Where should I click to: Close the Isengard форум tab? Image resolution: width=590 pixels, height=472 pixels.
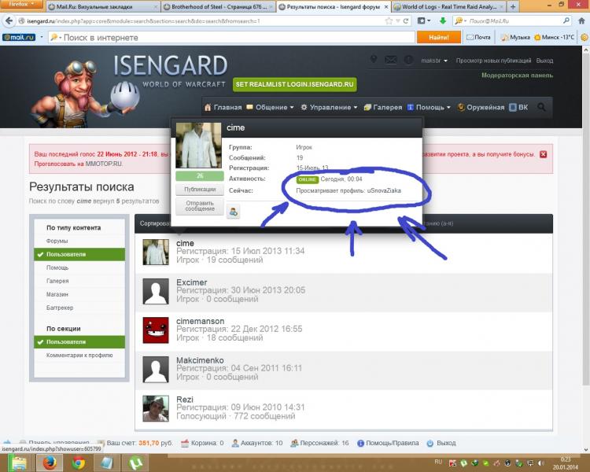[x=385, y=7]
